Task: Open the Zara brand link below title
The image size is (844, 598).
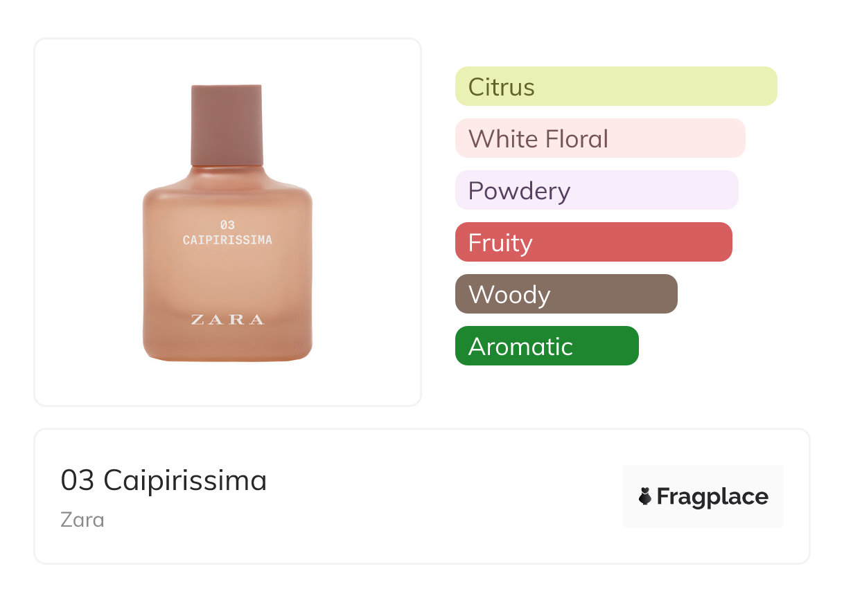Action: (82, 519)
